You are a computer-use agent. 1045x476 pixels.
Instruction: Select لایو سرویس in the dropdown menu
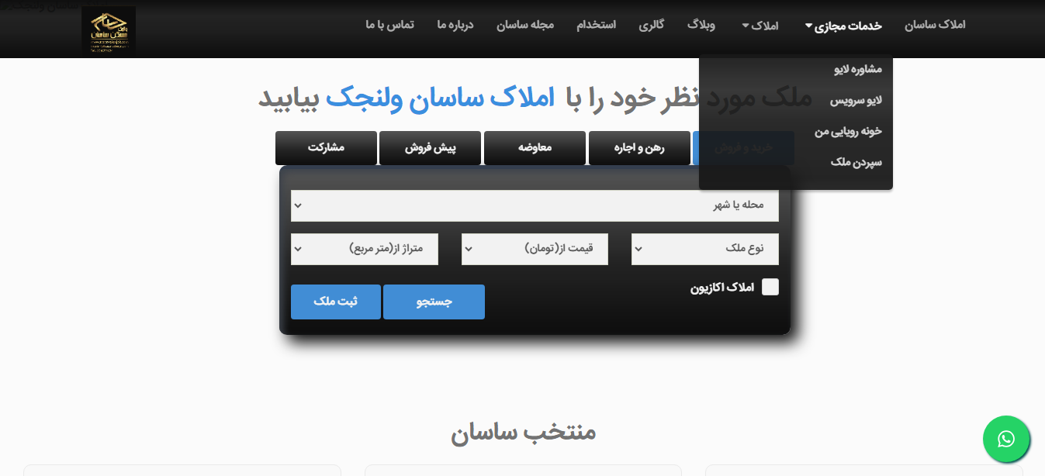pos(856,101)
